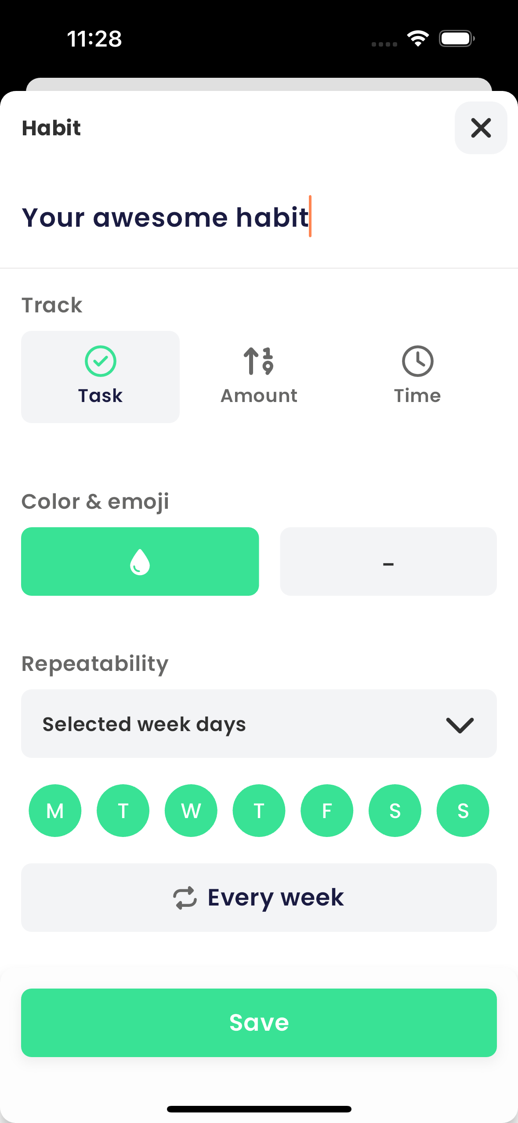Click the water drop emoji on the color bar
Viewport: 518px width, 1123px height.
[x=140, y=561]
